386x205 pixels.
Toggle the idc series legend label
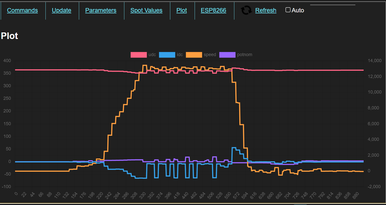180,55
